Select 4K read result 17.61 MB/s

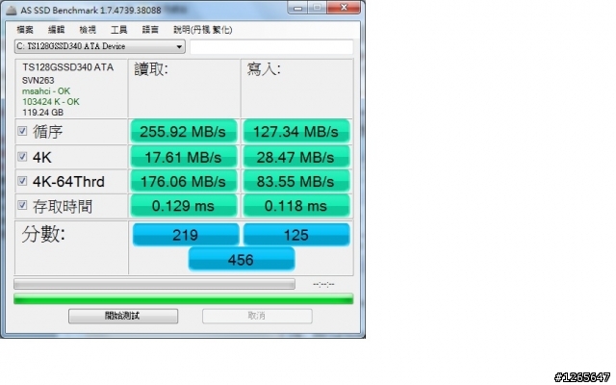(184, 157)
